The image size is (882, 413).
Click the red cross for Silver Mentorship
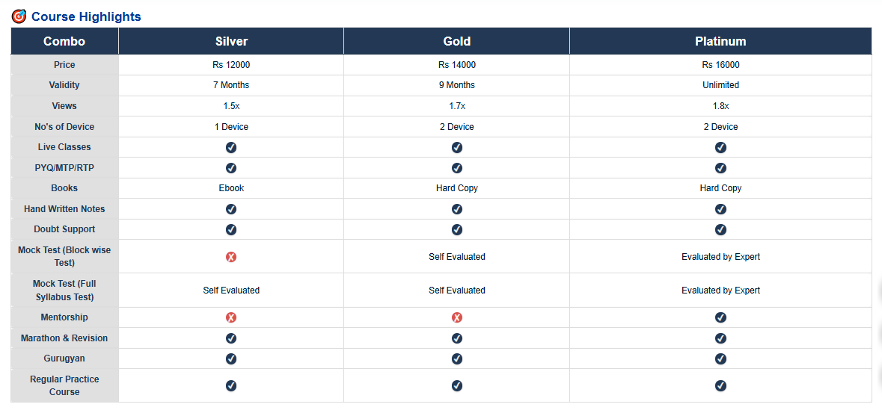(x=231, y=317)
